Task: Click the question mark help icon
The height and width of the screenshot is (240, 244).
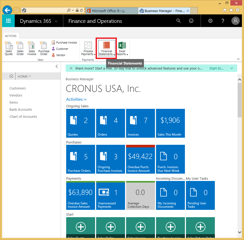Action: [223, 21]
